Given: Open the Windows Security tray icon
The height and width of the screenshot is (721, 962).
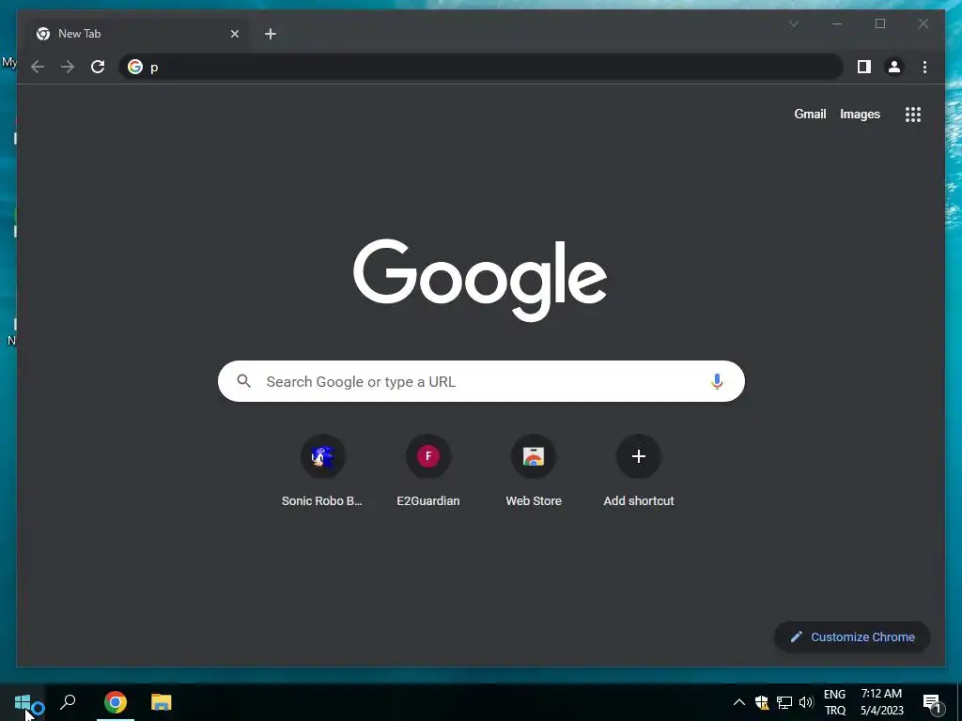Looking at the screenshot, I should [x=762, y=702].
